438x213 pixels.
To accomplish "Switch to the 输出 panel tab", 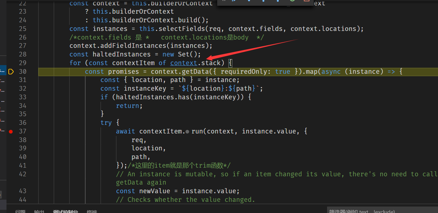I will coord(39,211).
